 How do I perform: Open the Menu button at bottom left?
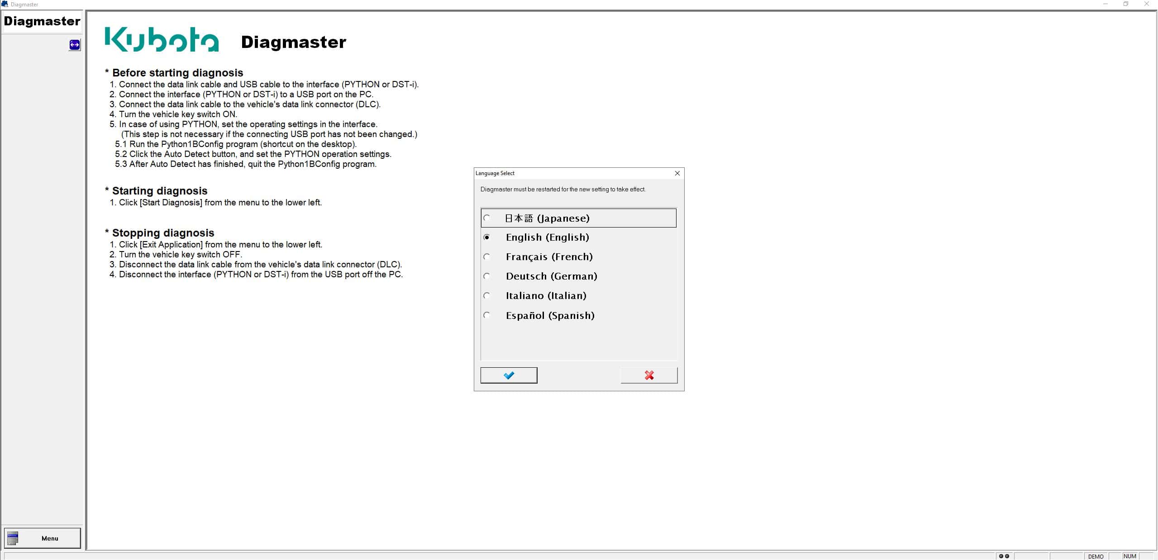tap(43, 538)
